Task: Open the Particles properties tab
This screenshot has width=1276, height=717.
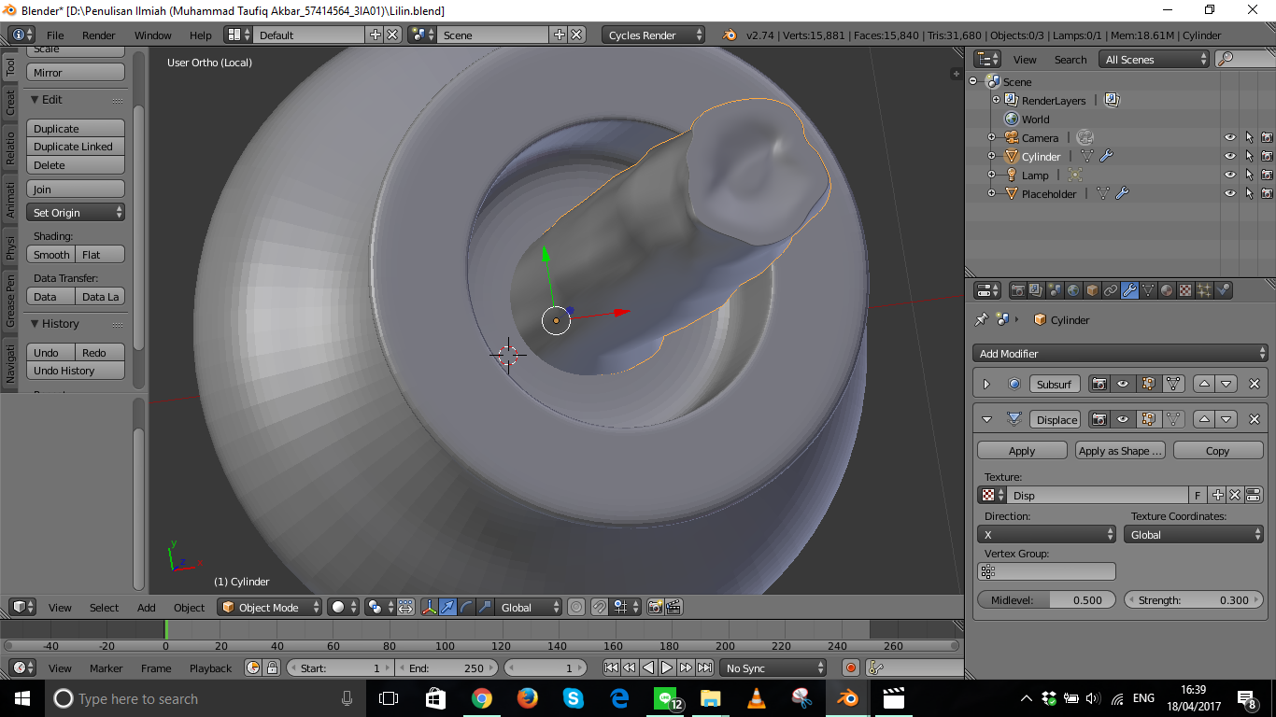Action: [1204, 290]
